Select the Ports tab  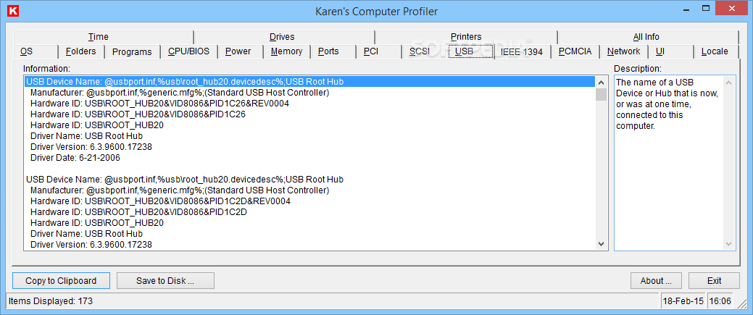(x=333, y=51)
